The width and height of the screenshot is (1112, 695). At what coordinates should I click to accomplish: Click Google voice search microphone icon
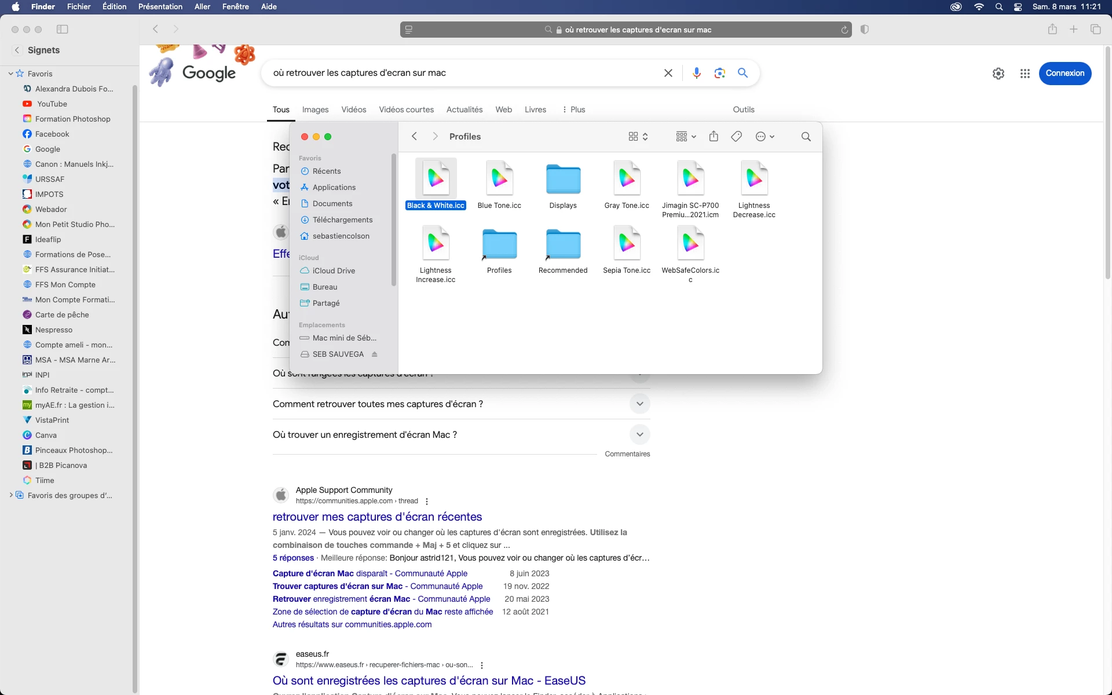697,73
